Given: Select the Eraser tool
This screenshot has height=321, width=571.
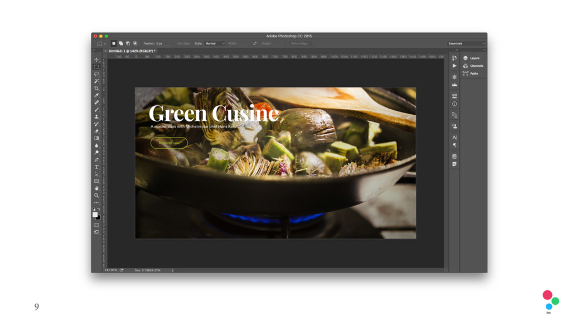Looking at the screenshot, I should click(x=96, y=131).
